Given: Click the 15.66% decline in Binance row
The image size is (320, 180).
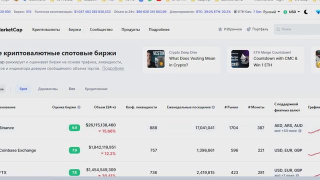Looking at the screenshot, I should (107, 131).
